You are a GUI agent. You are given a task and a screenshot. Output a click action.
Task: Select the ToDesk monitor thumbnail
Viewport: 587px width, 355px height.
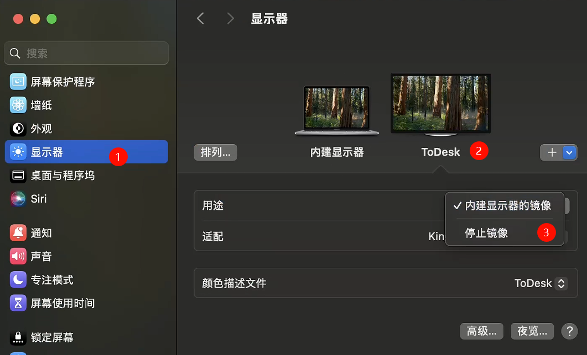tap(440, 104)
